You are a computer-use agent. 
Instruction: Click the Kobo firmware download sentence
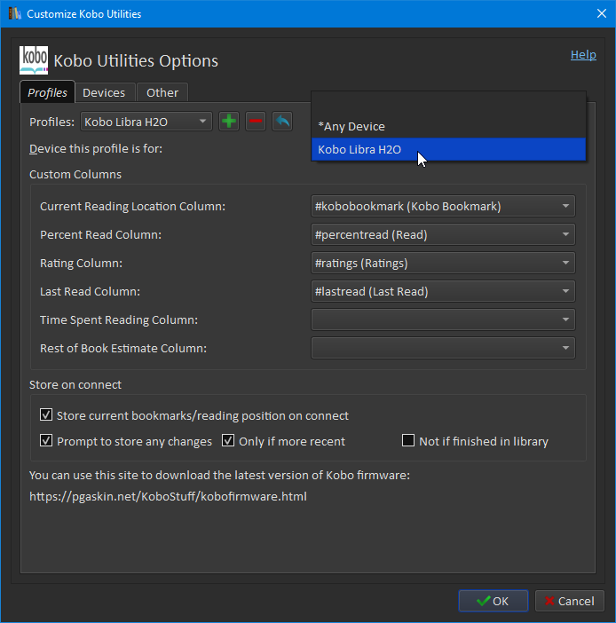click(x=219, y=475)
